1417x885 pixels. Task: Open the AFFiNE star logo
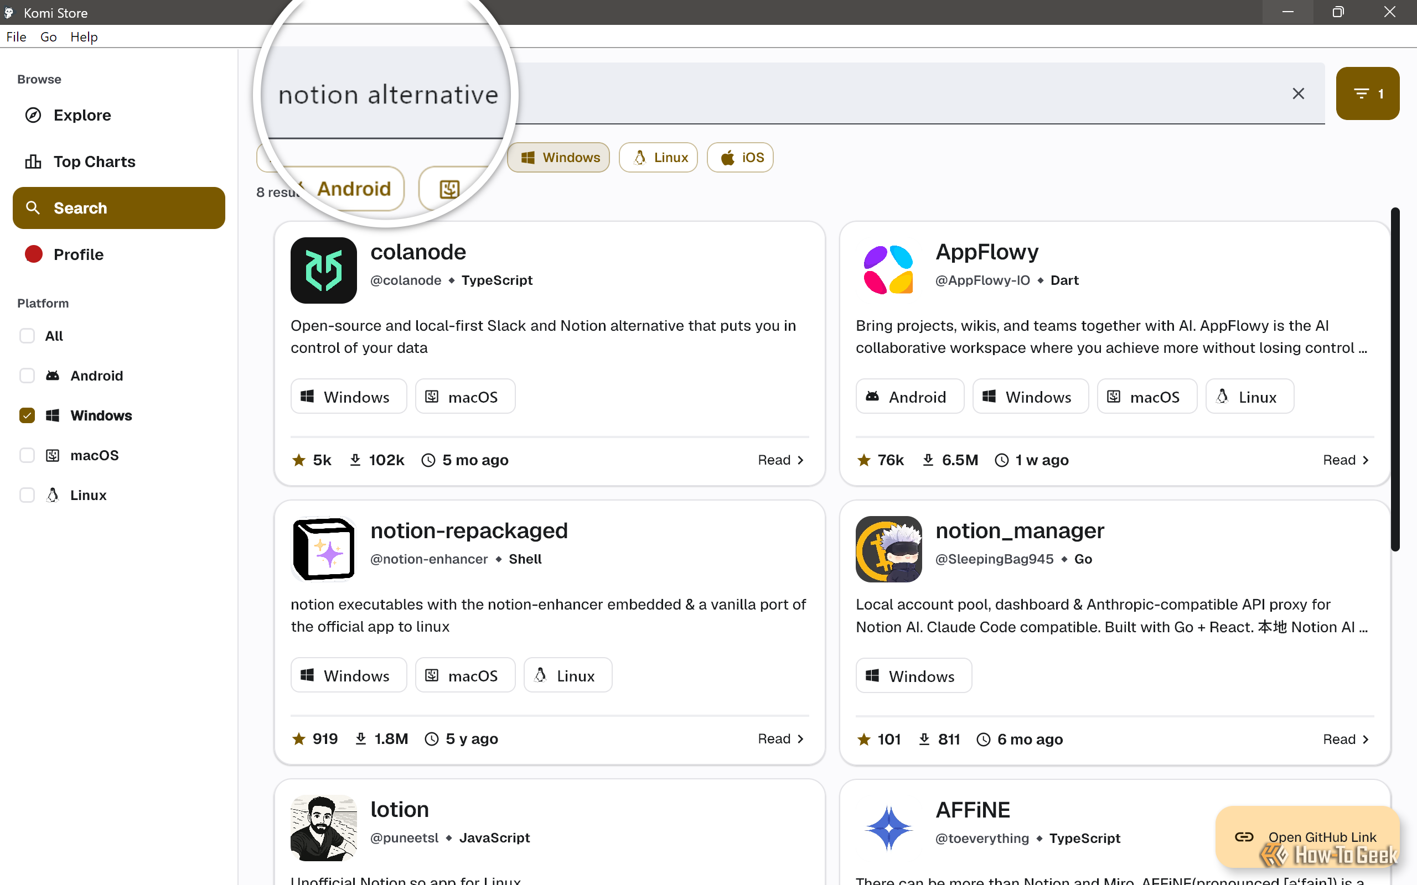[888, 827]
